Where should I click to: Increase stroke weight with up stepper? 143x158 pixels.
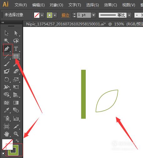click(74, 14)
